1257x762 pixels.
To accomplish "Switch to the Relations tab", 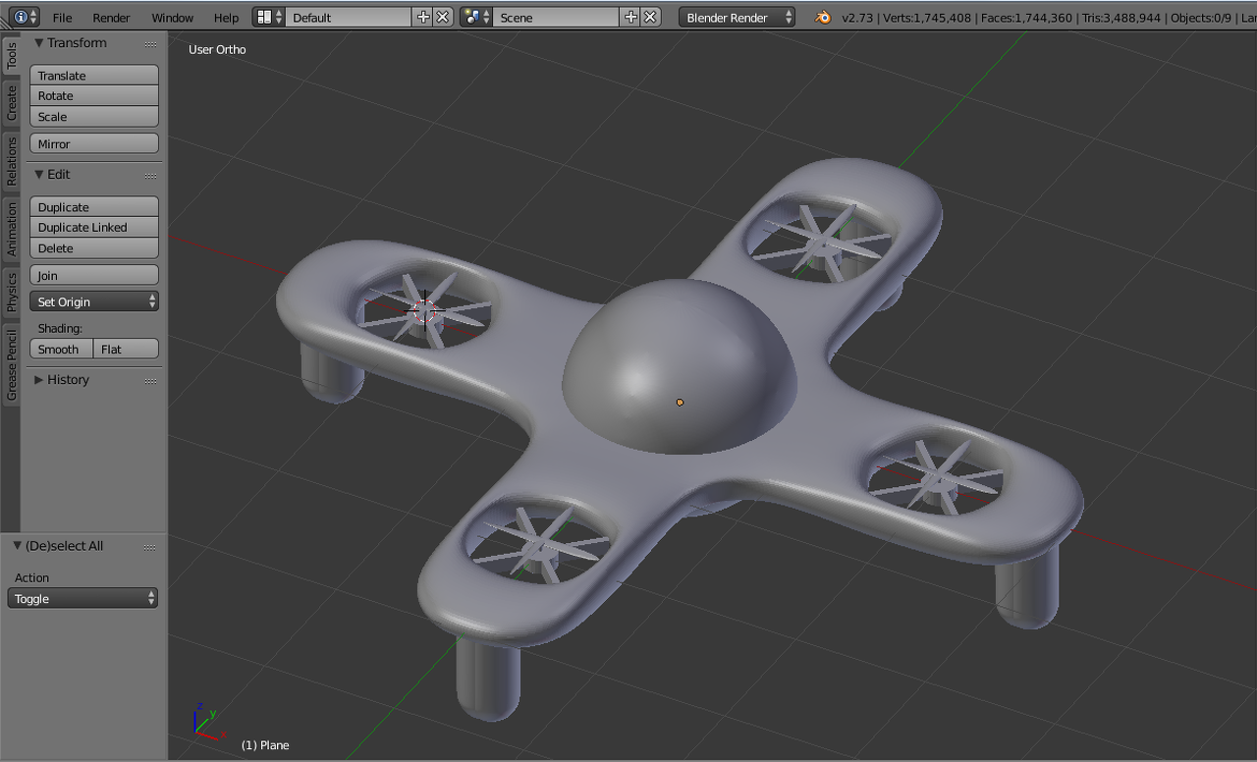I will (12, 161).
